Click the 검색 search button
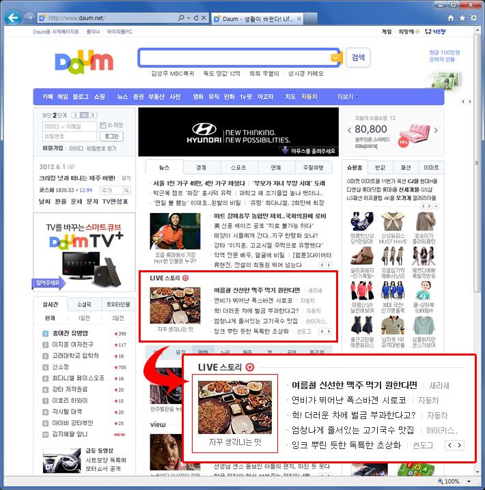This screenshot has width=485, height=490. click(358, 57)
